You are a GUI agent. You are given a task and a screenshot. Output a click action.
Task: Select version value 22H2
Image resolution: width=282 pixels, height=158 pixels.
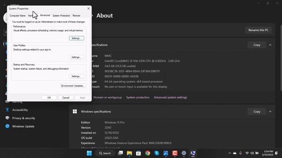(108, 128)
